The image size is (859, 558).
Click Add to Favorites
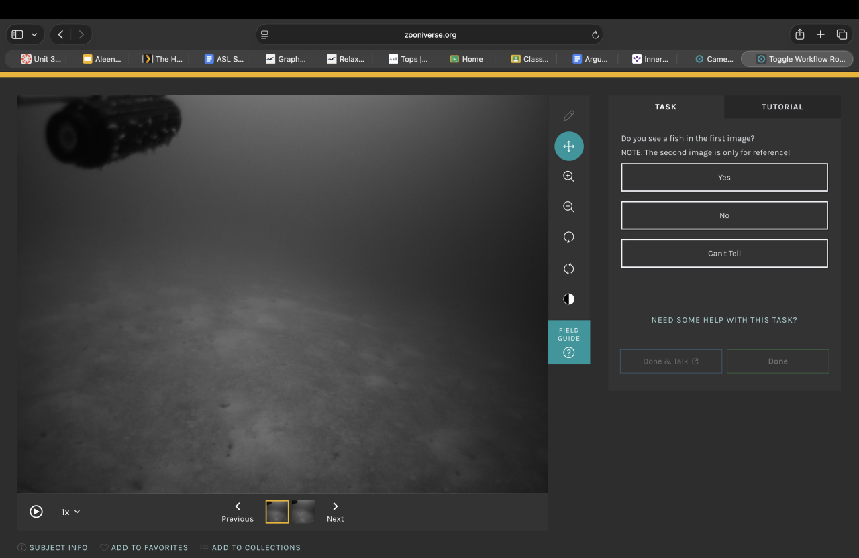144,547
